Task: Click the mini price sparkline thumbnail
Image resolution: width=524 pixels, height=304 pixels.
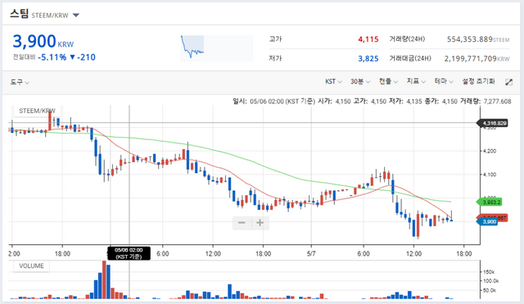Action: (x=216, y=48)
